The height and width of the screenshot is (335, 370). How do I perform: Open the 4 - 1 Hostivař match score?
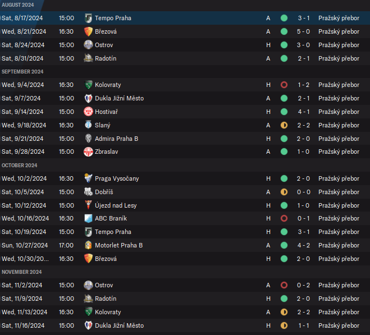point(303,112)
